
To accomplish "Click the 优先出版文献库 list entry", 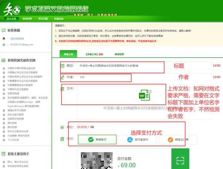I will tap(16, 115).
